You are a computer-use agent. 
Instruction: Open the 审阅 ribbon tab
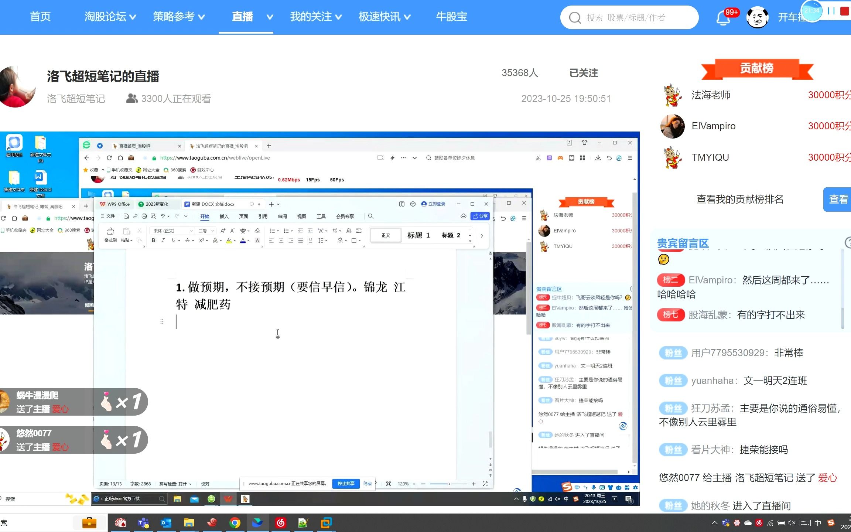(x=282, y=216)
